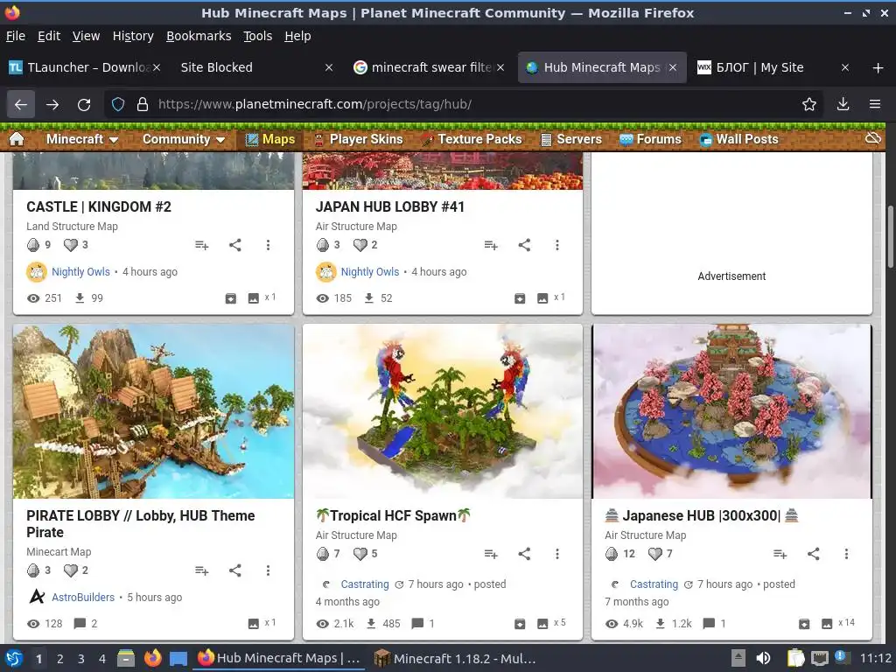The image size is (896, 672).
Task: Switch to the minecraft swear filter tab
Action: (x=429, y=67)
